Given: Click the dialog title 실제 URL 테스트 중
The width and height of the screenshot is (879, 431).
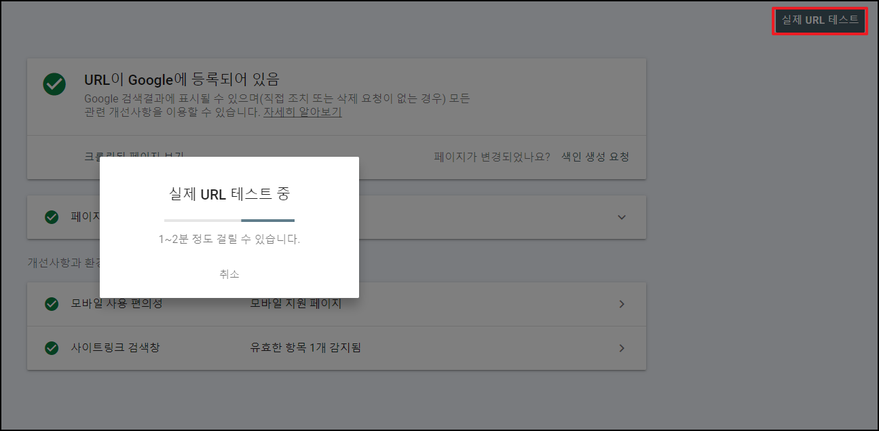Looking at the screenshot, I should click(229, 194).
